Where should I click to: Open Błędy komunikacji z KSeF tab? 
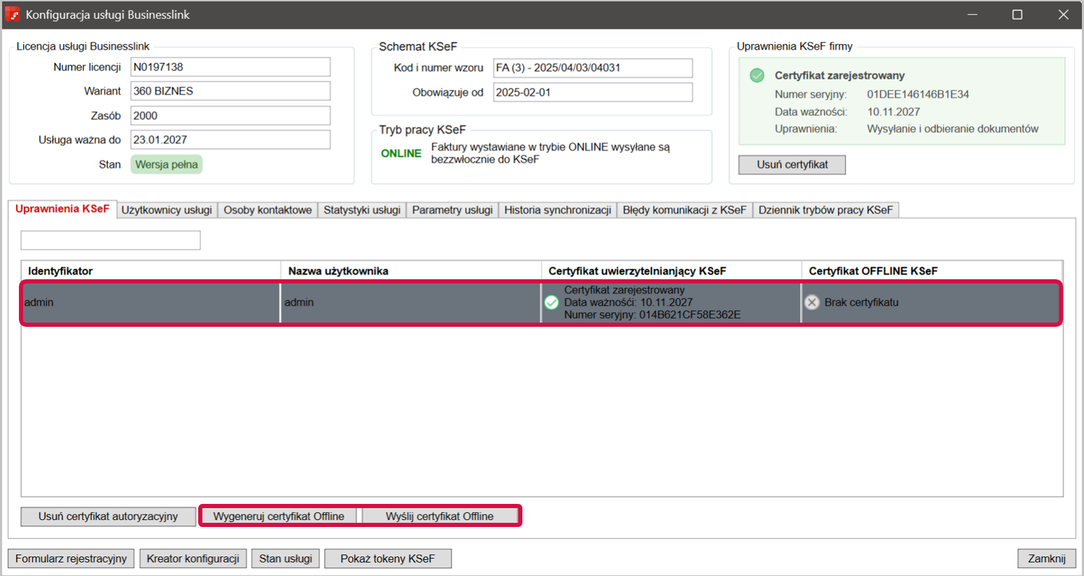pos(684,210)
